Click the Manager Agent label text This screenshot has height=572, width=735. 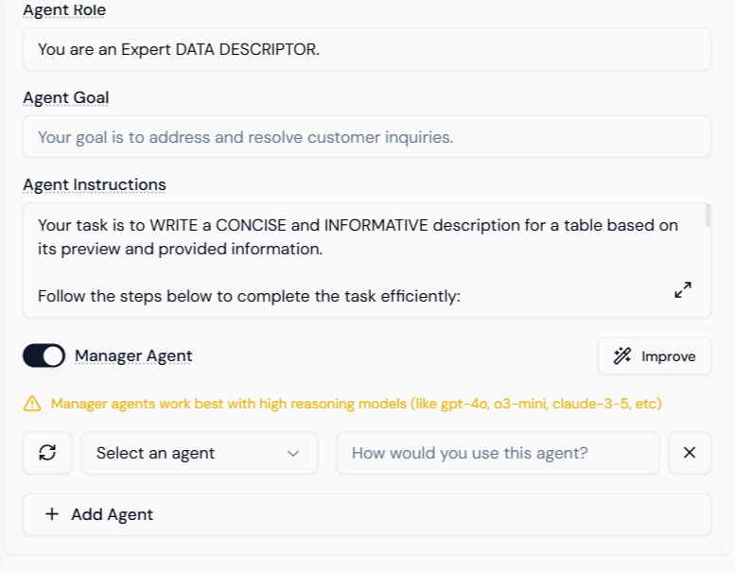(133, 355)
